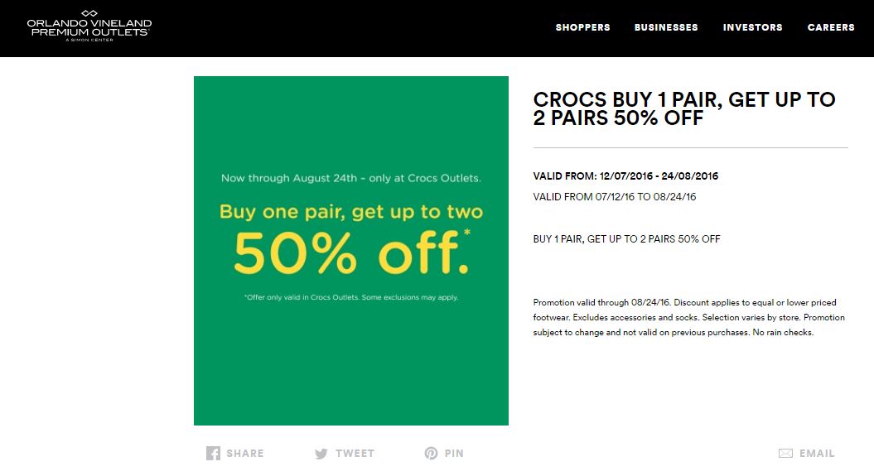The height and width of the screenshot is (476, 874).
Task: Click the bold valid-from date range line
Action: (x=625, y=176)
